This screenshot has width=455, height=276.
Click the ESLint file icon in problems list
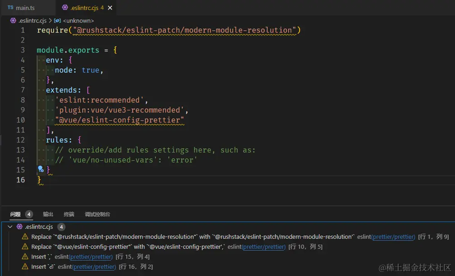click(20, 227)
